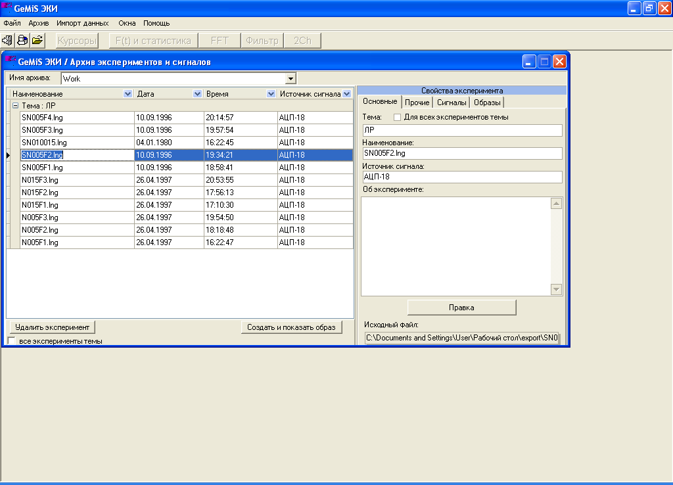The image size is (673, 485).
Task: Open the Наименование column filter dropdown
Action: (x=128, y=93)
